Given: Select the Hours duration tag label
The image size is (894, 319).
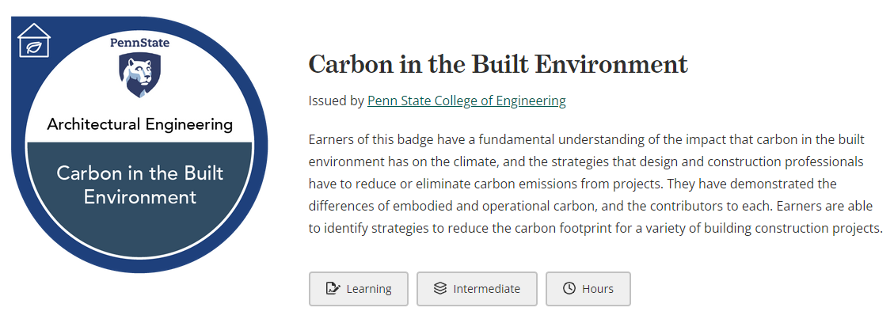Looking at the screenshot, I should (x=598, y=289).
